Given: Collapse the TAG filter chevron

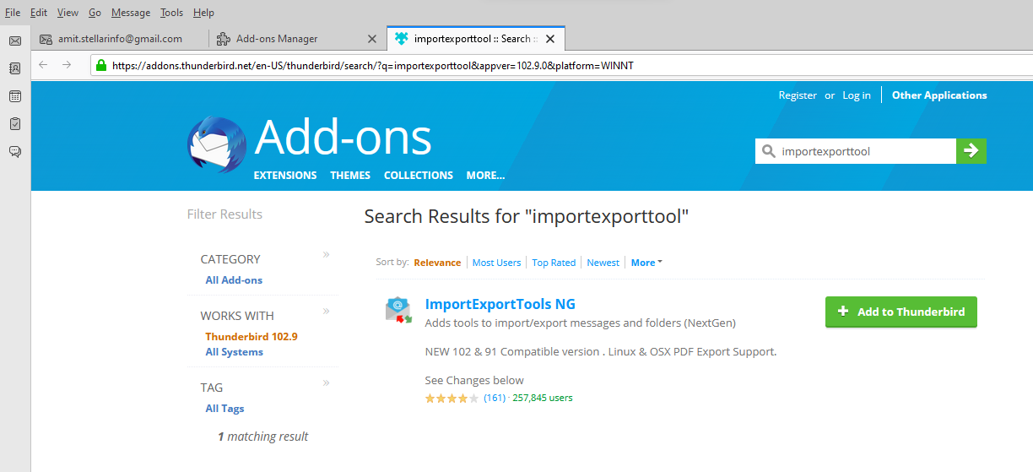Looking at the screenshot, I should 327,382.
